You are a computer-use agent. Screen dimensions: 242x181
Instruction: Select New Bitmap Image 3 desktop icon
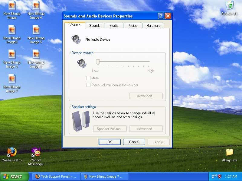(x=12, y=59)
